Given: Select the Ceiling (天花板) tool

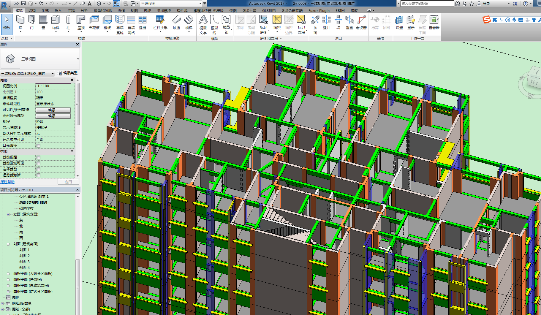Looking at the screenshot, I should [x=94, y=23].
